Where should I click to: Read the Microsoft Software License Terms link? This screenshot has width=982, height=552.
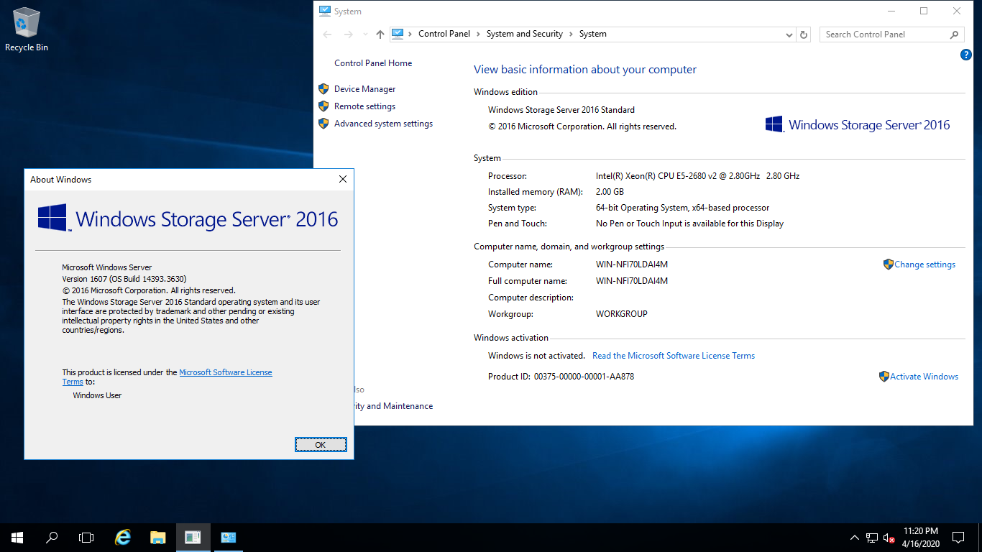tap(674, 356)
